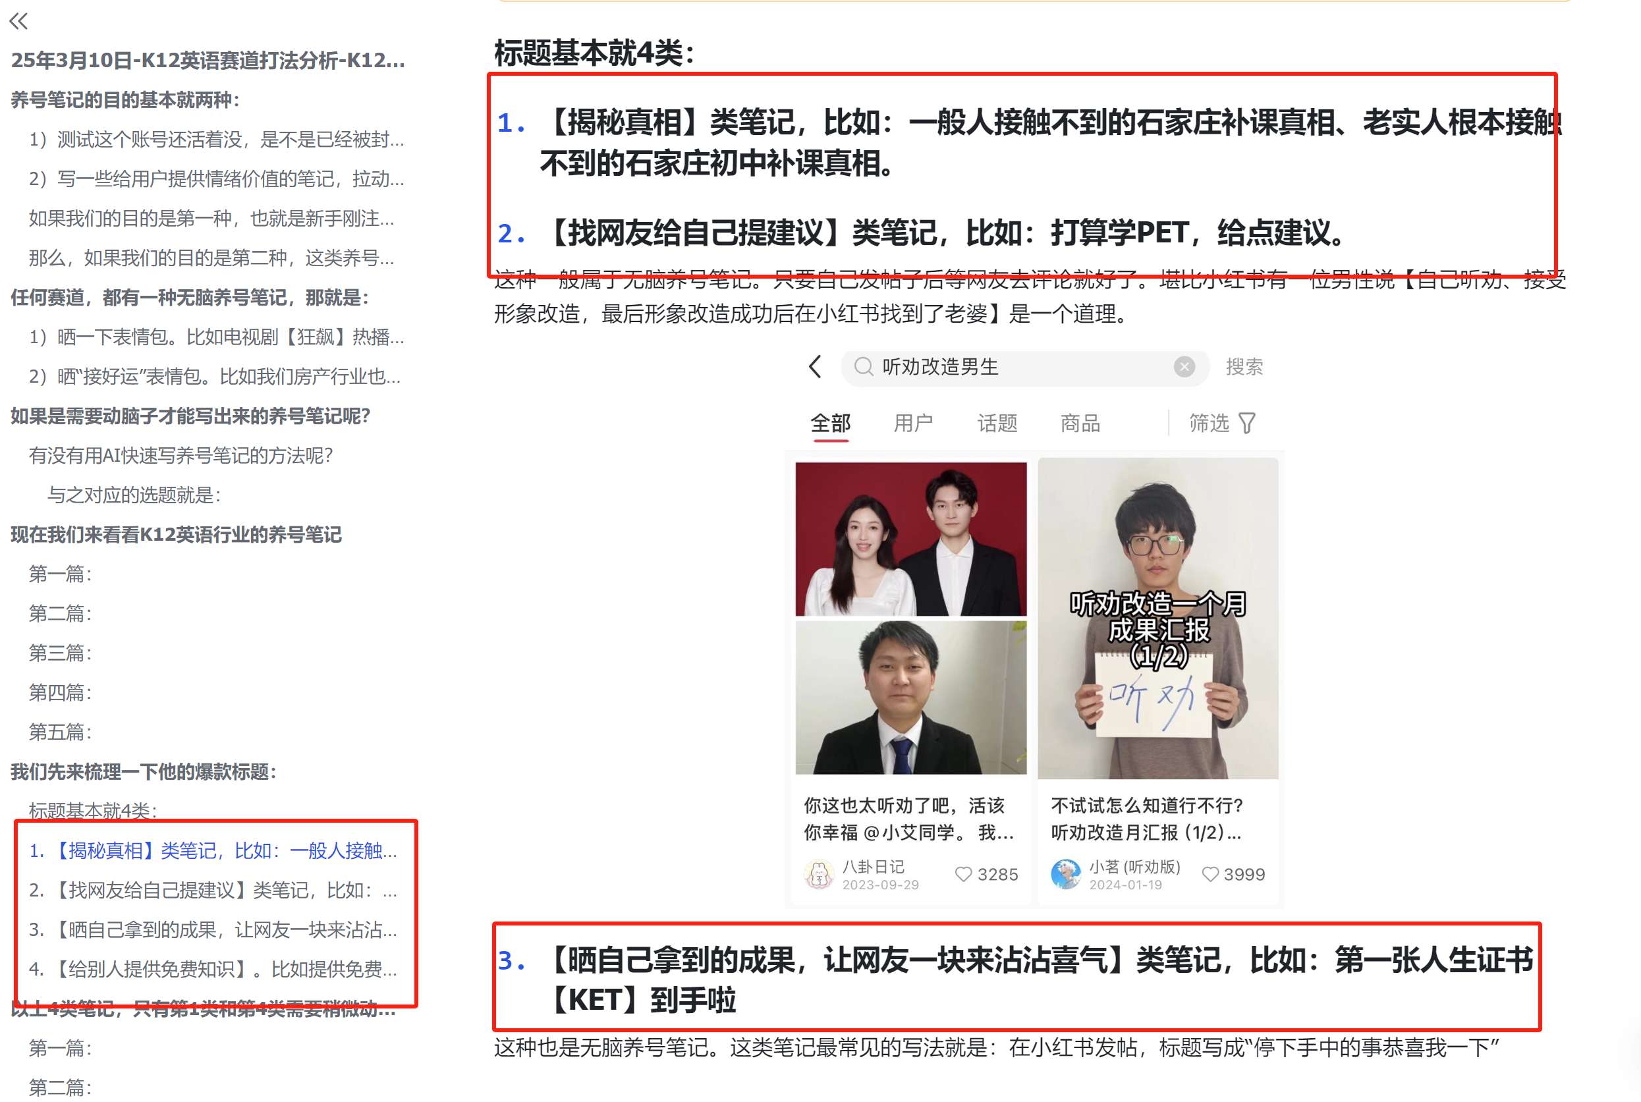Click the back arrow beside search bar
This screenshot has height=1102, width=1641.
coord(815,367)
